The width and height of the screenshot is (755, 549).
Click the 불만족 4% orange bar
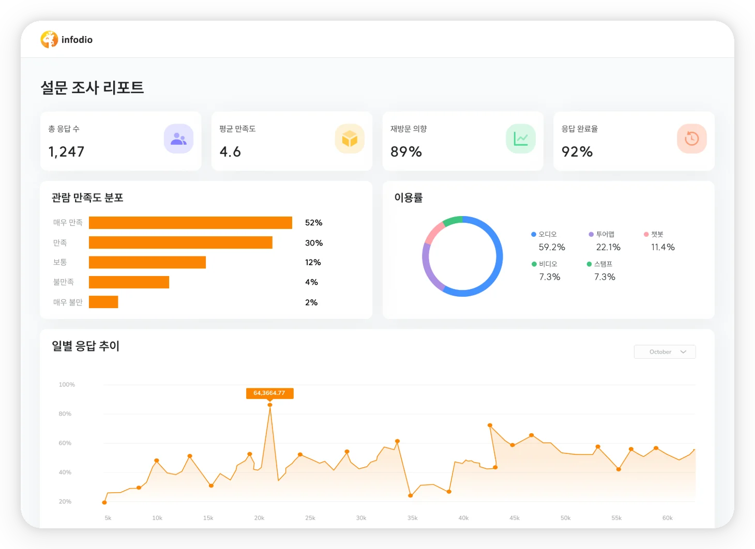129,282
